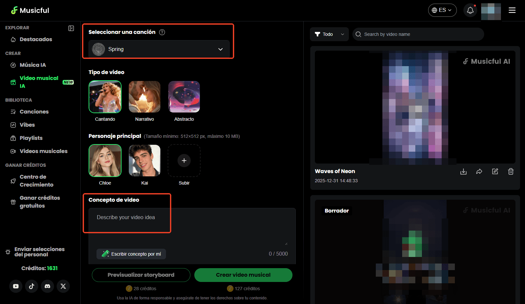The height and width of the screenshot is (304, 525).
Task: Click help icon beside Seleccionar una canción
Action: 162,32
